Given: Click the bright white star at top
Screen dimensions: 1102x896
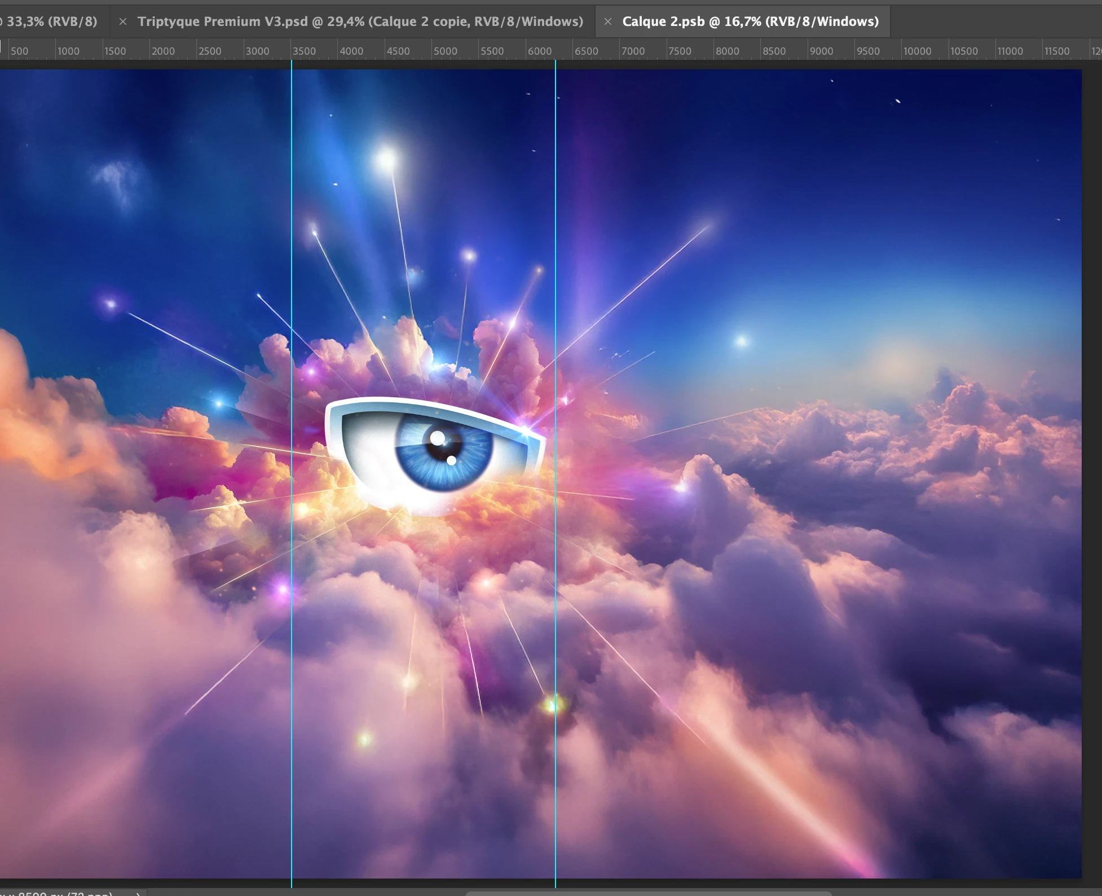Looking at the screenshot, I should (x=386, y=160).
